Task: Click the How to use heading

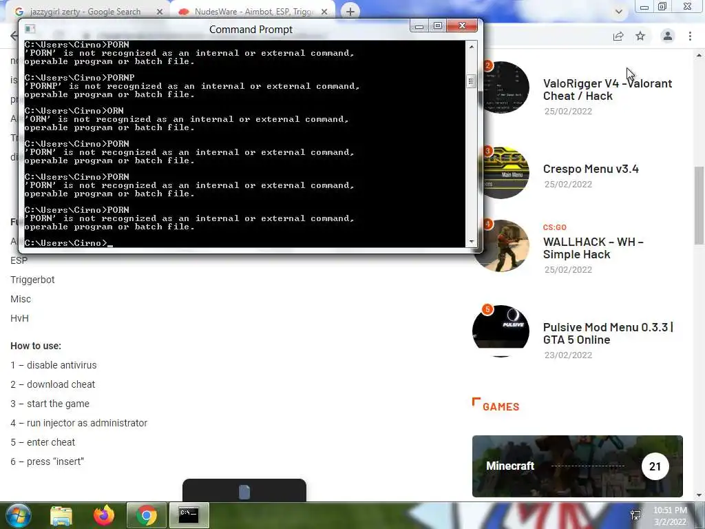Action: pyautogui.click(x=36, y=346)
